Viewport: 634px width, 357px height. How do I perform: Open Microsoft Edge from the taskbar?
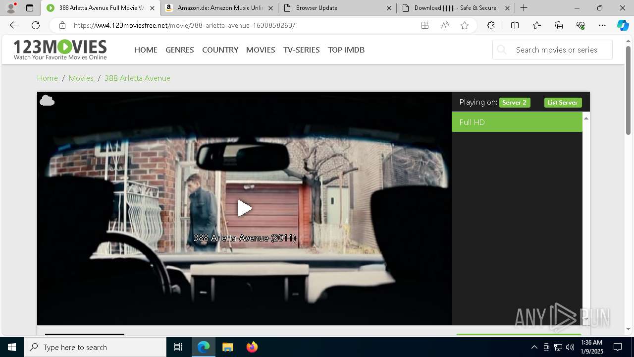[x=204, y=347]
